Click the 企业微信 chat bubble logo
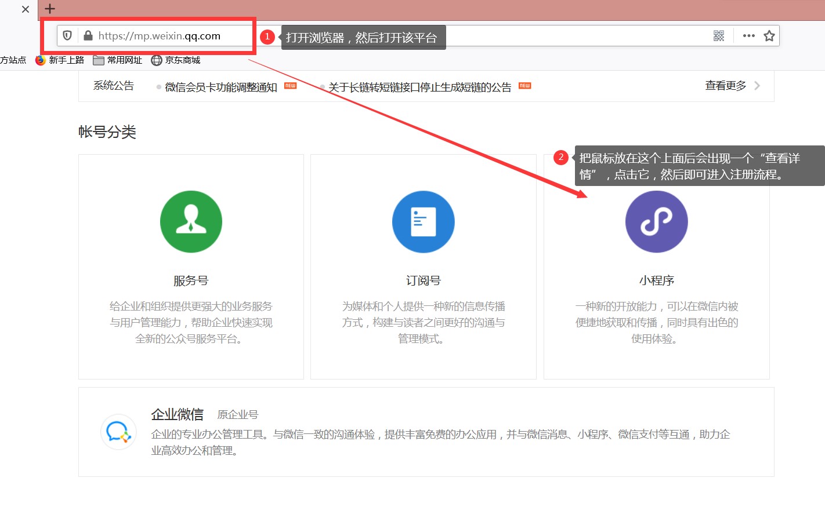 (118, 432)
